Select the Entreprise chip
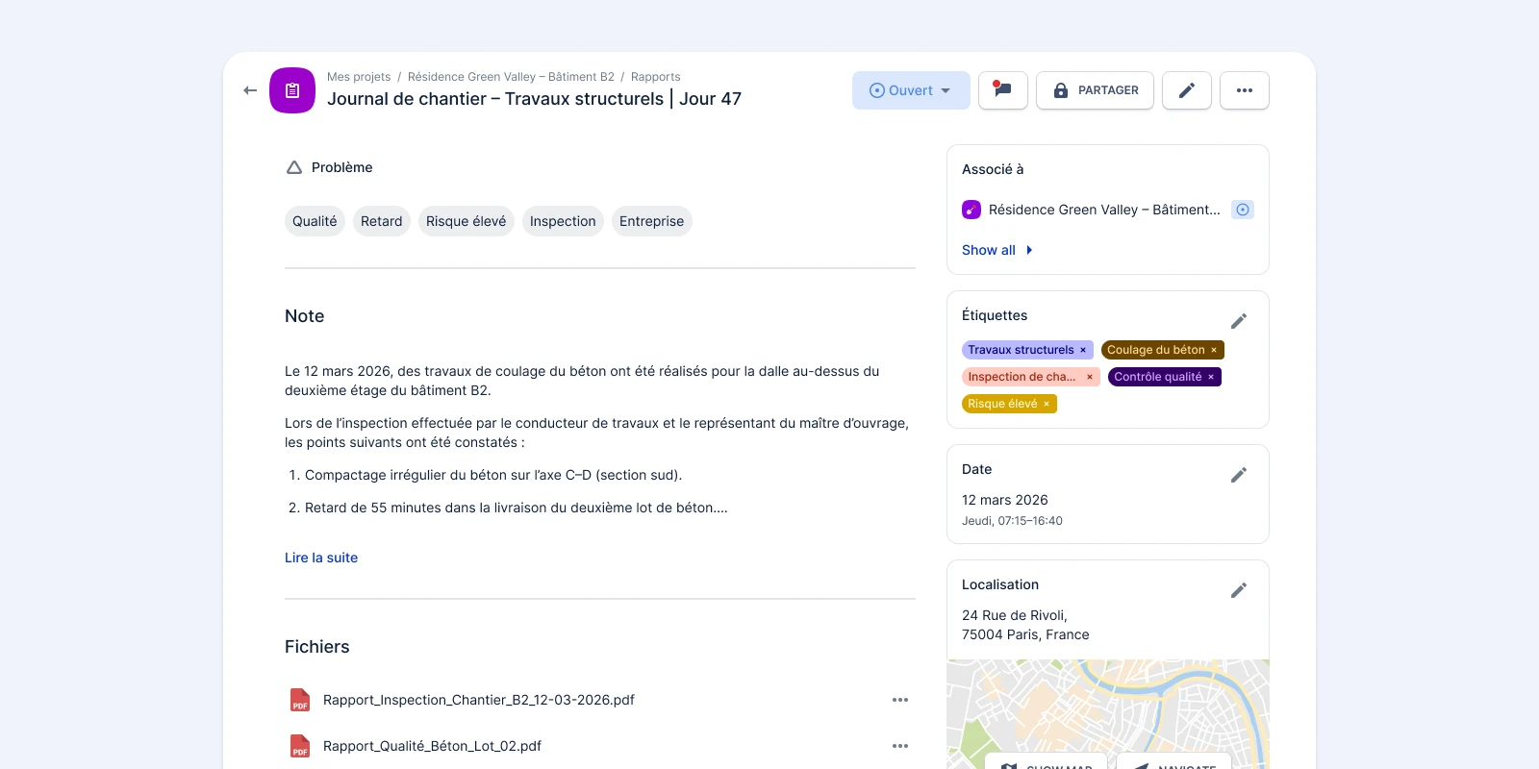 (x=652, y=221)
